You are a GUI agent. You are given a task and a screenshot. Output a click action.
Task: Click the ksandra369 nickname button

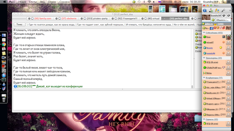pyautogui.click(x=216, y=15)
